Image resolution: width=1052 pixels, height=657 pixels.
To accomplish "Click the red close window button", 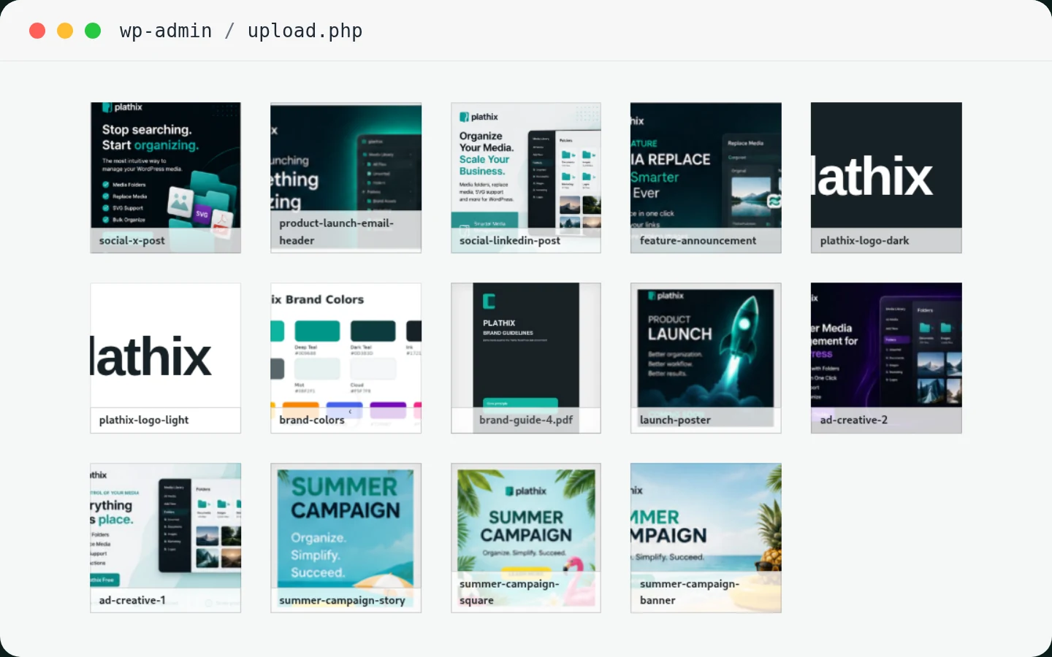I will point(37,31).
